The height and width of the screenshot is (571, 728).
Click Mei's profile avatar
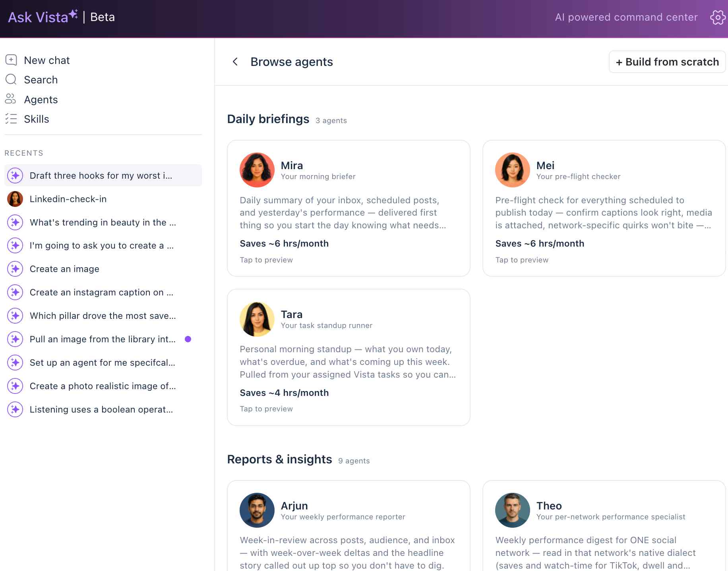[x=513, y=170]
